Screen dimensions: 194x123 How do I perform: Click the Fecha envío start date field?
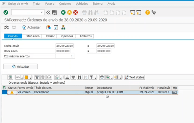[x=65, y=46]
